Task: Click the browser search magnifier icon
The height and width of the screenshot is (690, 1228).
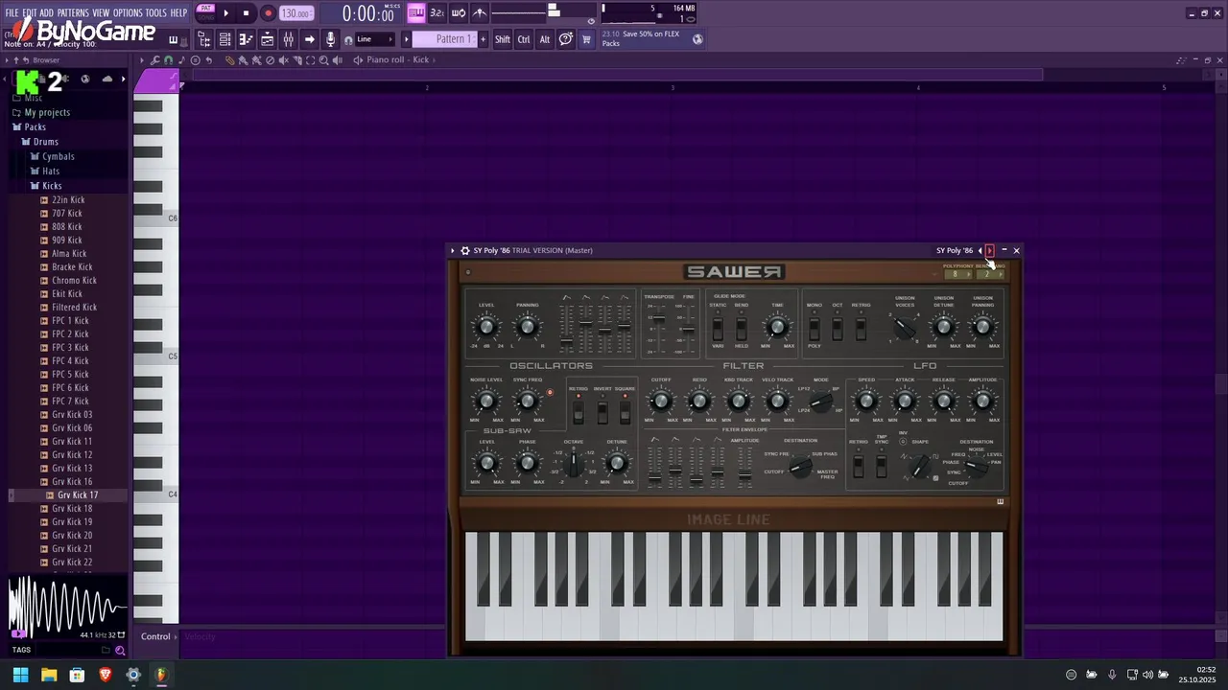Action: 120,650
